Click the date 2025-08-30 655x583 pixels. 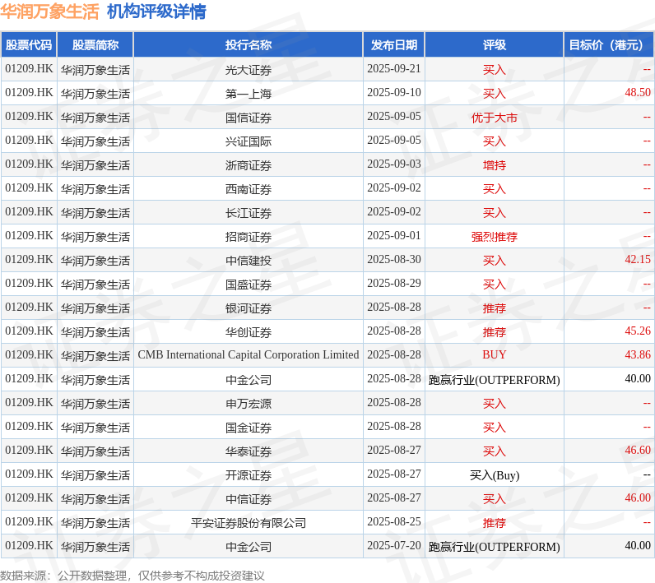394,259
